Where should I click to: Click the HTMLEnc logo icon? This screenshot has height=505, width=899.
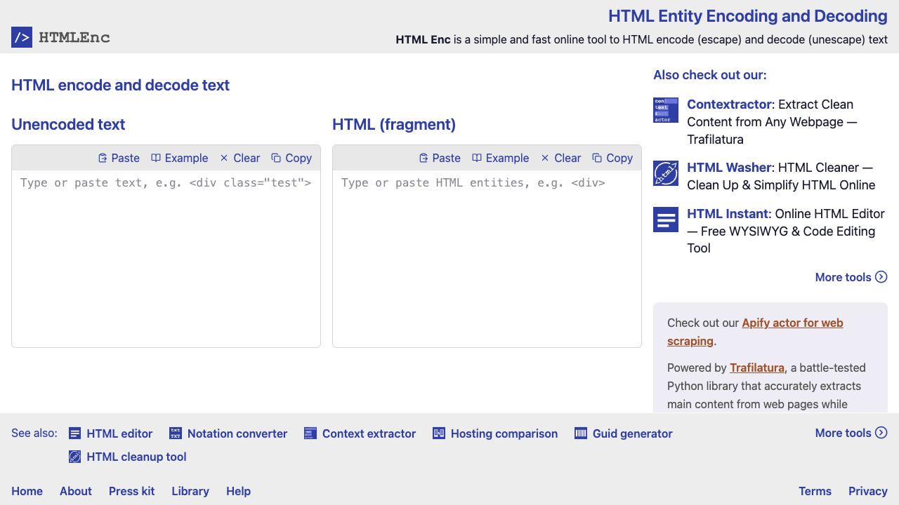(22, 37)
